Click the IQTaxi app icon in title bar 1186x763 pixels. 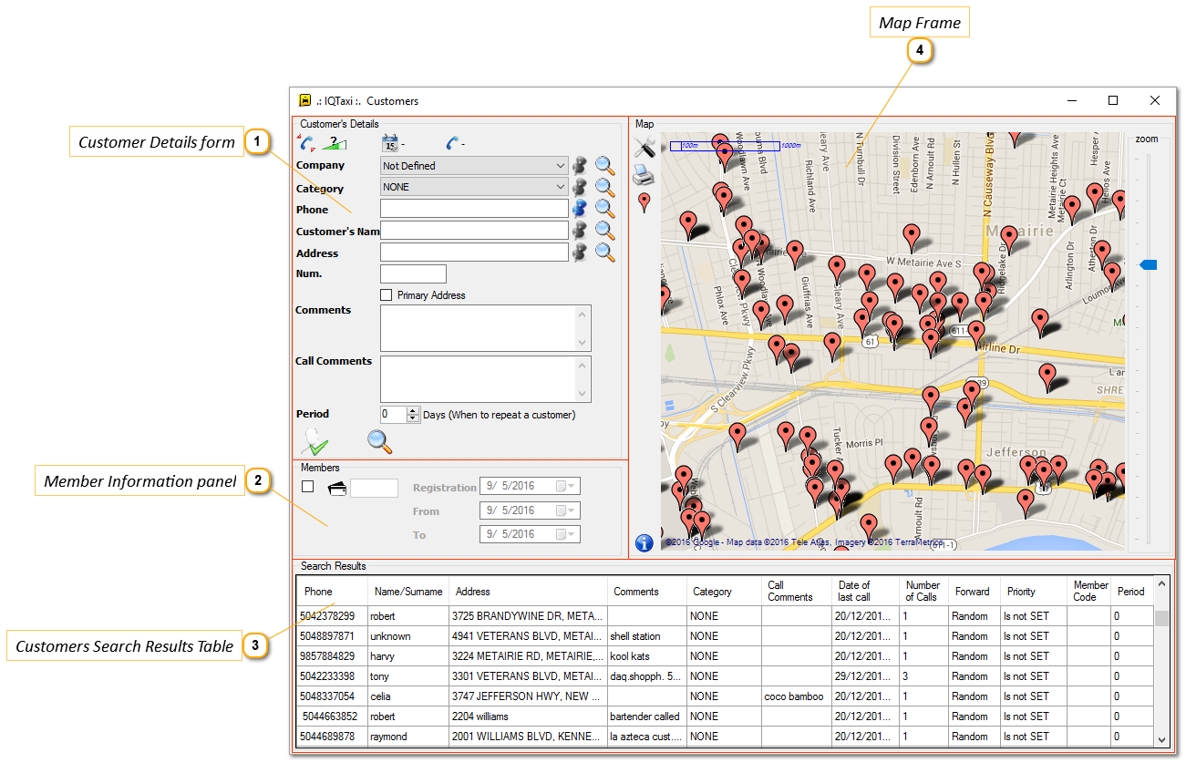[x=305, y=100]
